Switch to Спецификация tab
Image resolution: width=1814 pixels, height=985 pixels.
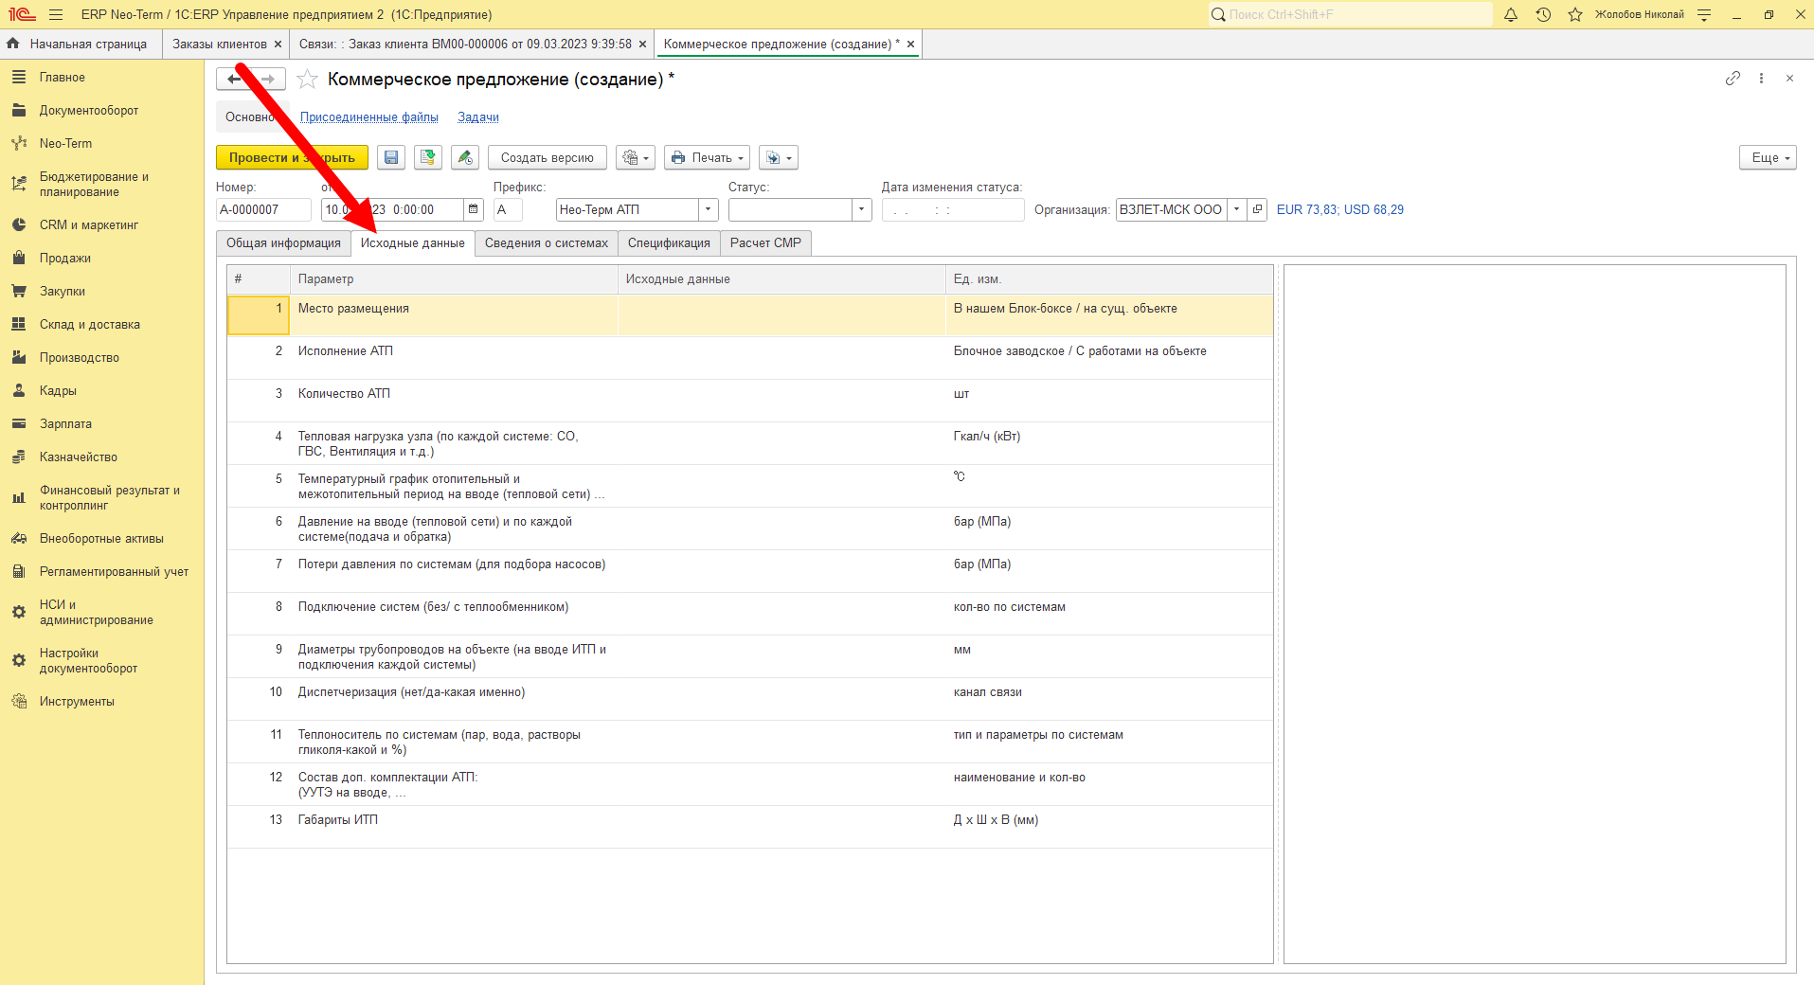669,243
